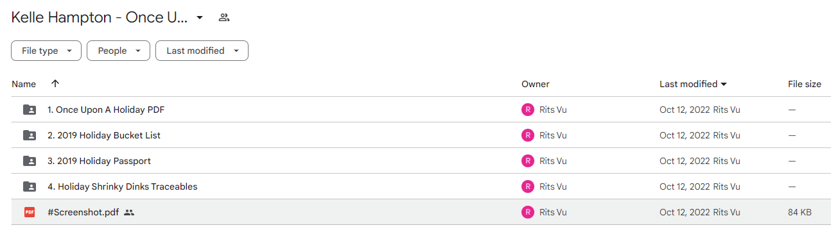Sort by the Name column header

[24, 84]
